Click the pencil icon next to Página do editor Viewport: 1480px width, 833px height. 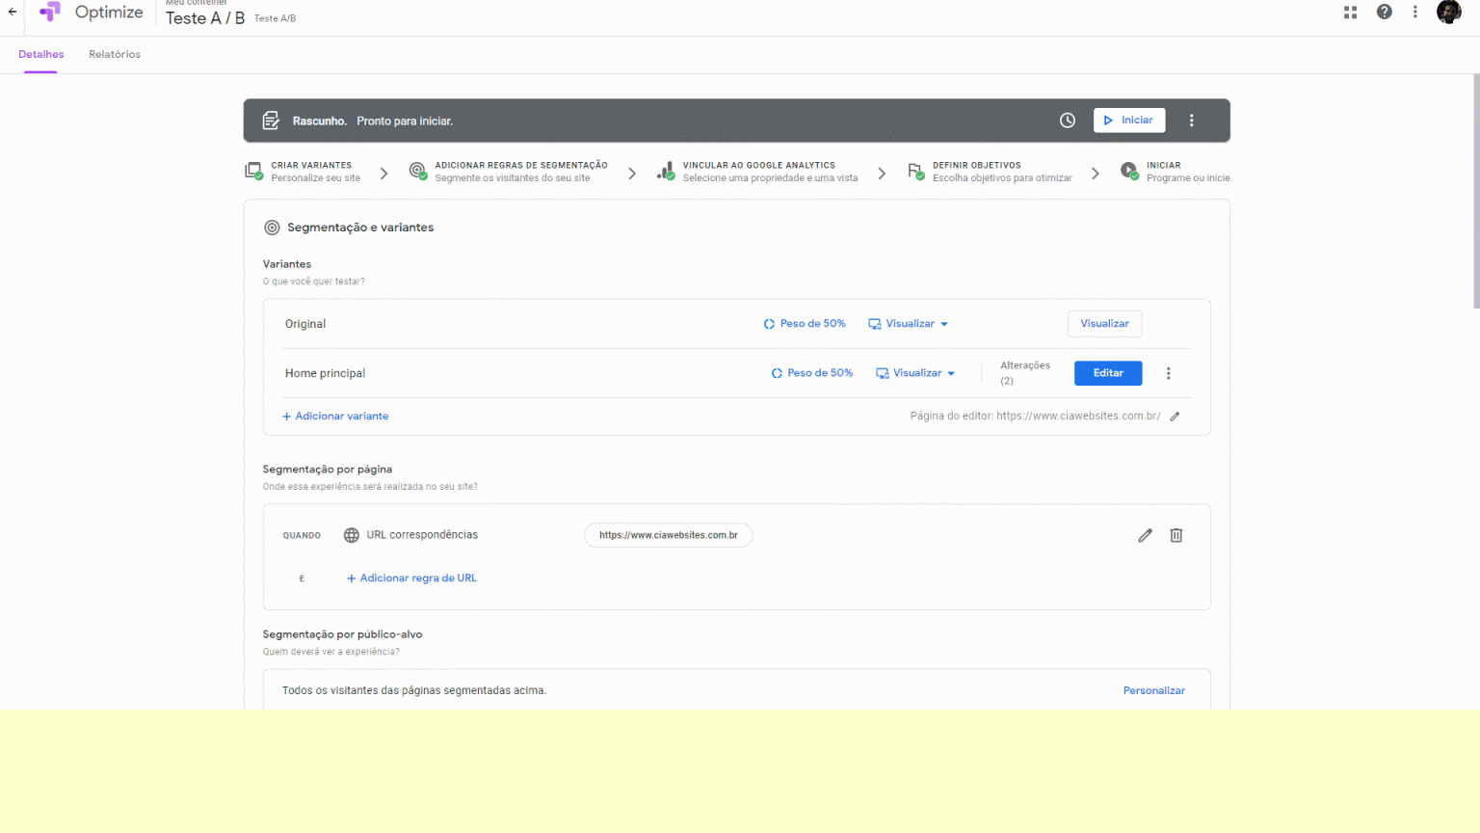tap(1174, 416)
